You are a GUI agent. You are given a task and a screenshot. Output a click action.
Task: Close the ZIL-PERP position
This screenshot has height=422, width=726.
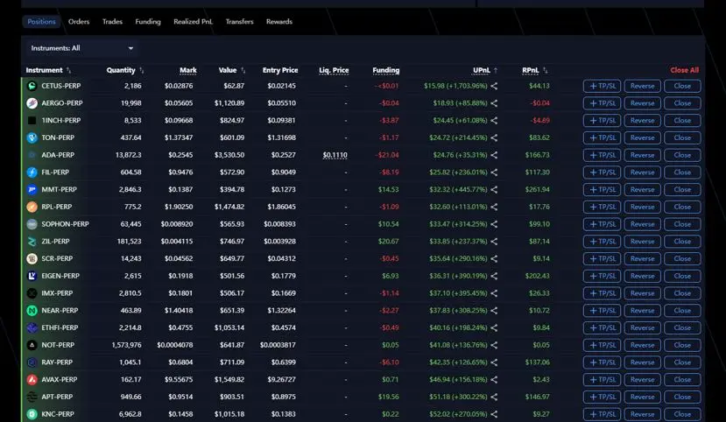coord(682,242)
